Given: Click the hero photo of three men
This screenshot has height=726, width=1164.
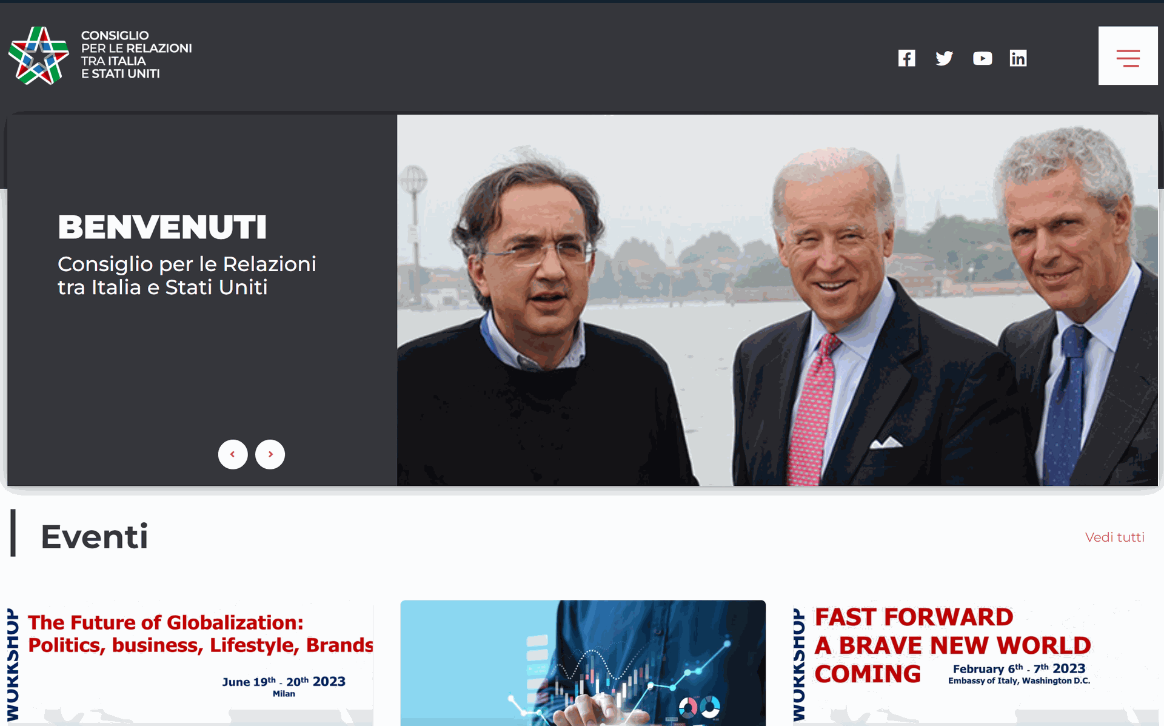Looking at the screenshot, I should point(777,300).
